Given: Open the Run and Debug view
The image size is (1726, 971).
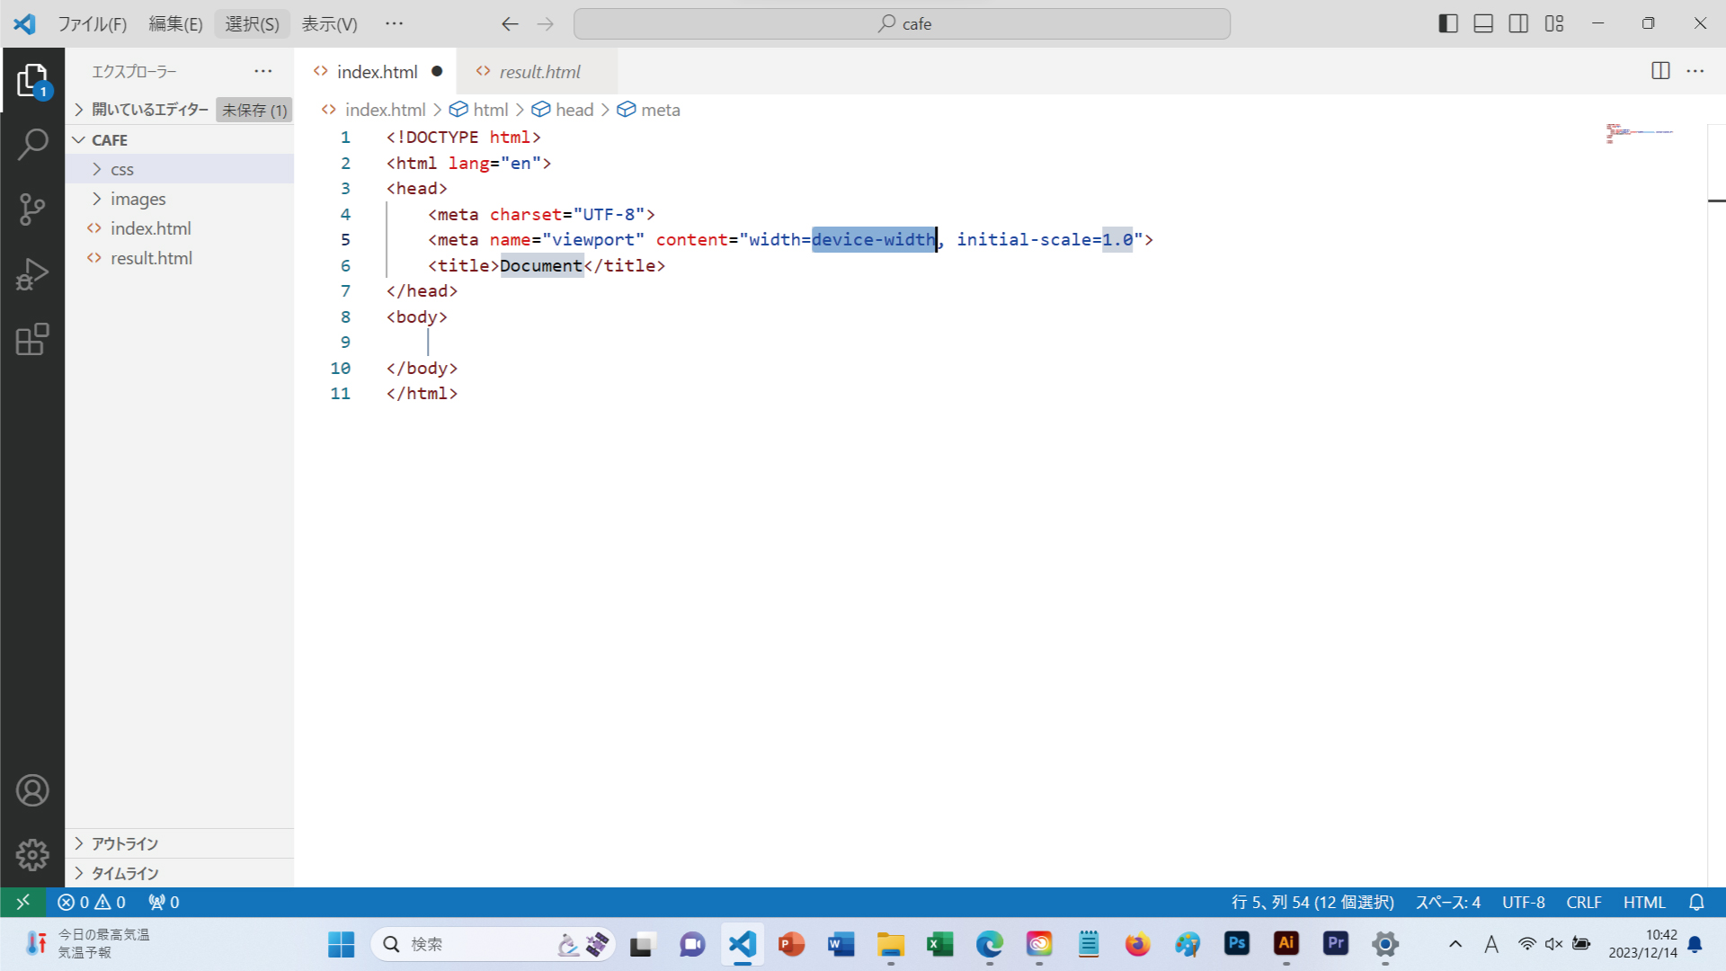Looking at the screenshot, I should point(33,274).
